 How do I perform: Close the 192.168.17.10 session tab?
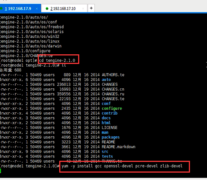(83, 9)
